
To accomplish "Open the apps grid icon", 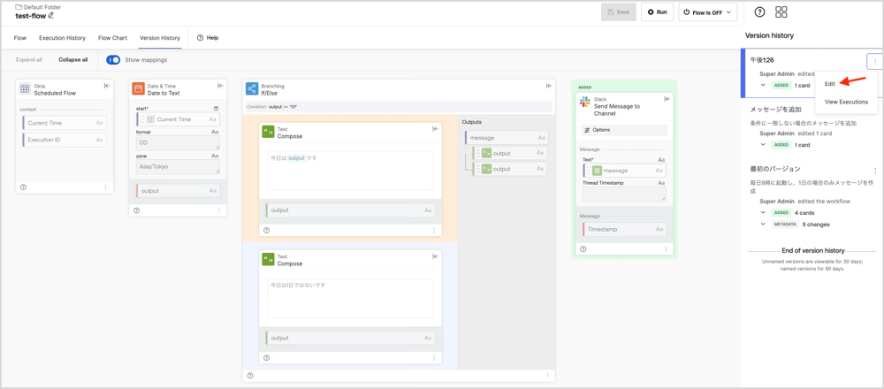I will pyautogui.click(x=781, y=11).
